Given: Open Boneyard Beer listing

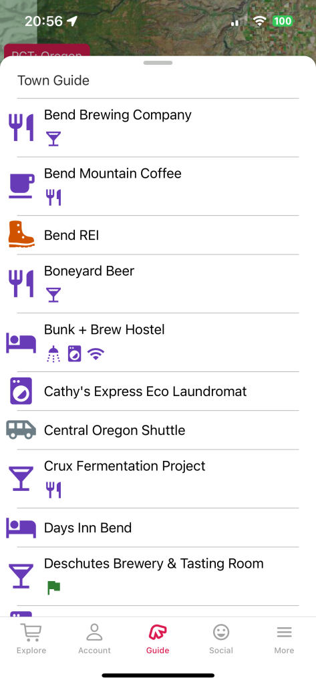Looking at the screenshot, I should pyautogui.click(x=158, y=283).
